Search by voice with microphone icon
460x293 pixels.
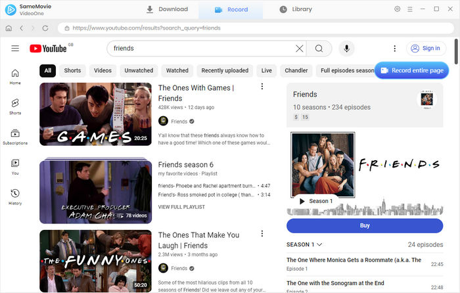click(x=346, y=49)
